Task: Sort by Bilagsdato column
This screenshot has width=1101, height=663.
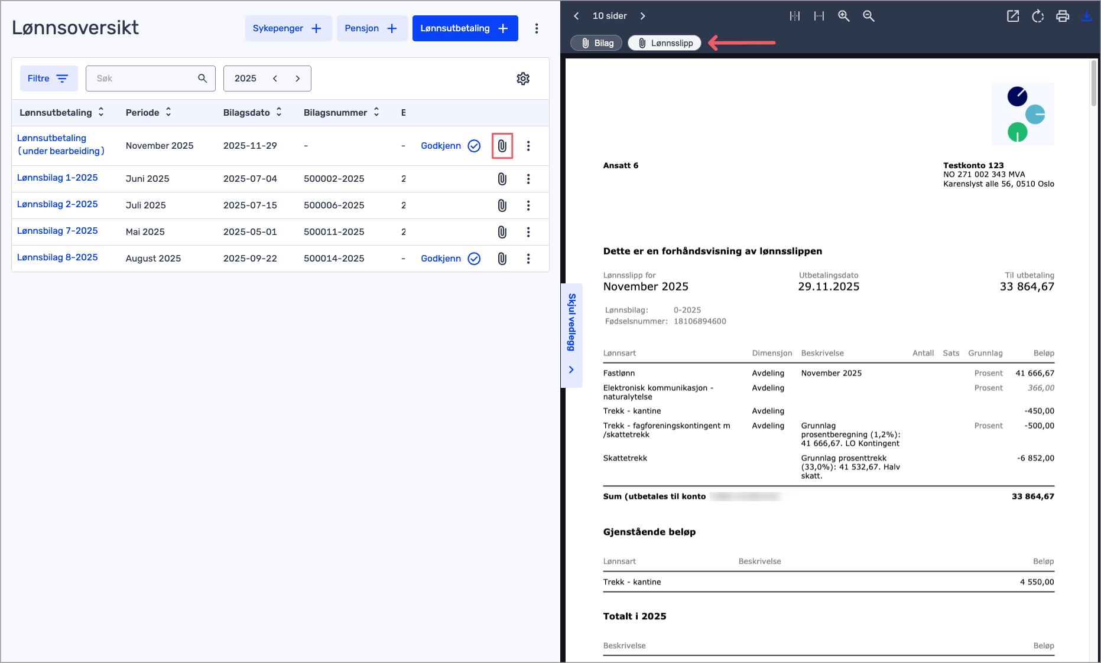Action: click(x=252, y=112)
